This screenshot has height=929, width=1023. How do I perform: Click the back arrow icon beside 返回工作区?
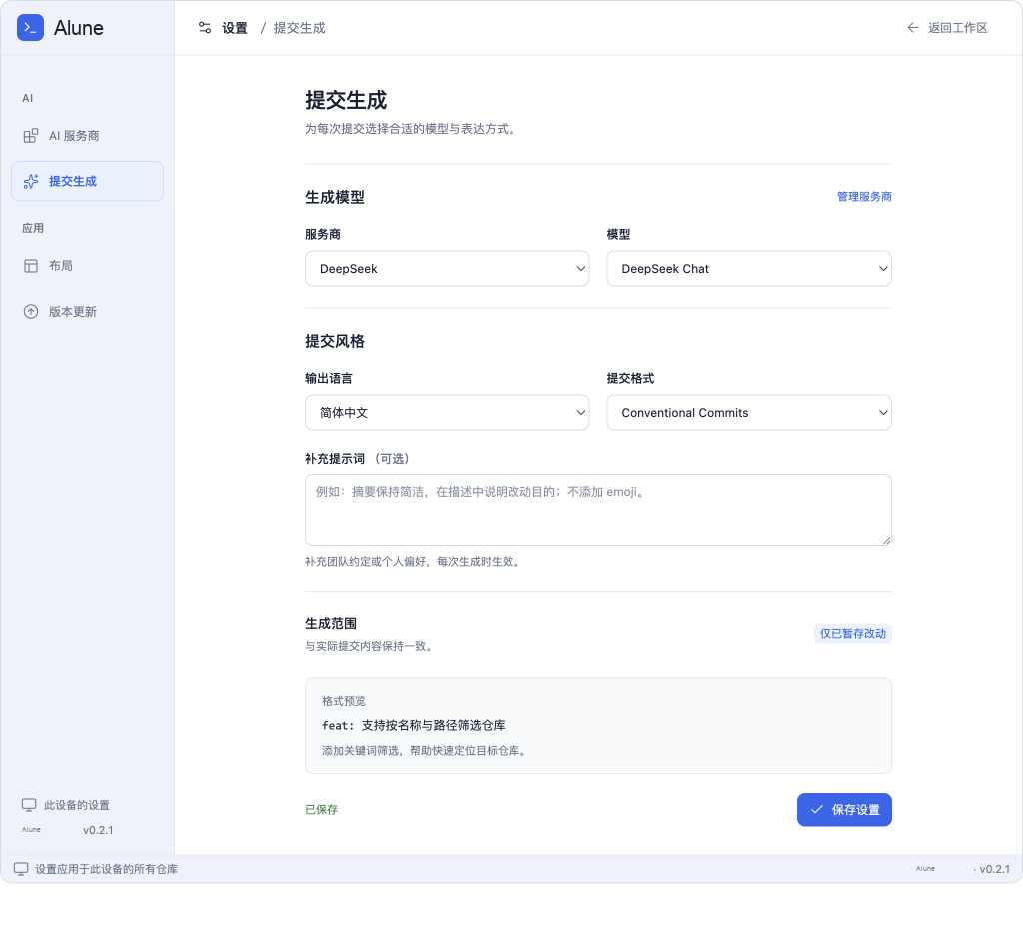tap(913, 27)
